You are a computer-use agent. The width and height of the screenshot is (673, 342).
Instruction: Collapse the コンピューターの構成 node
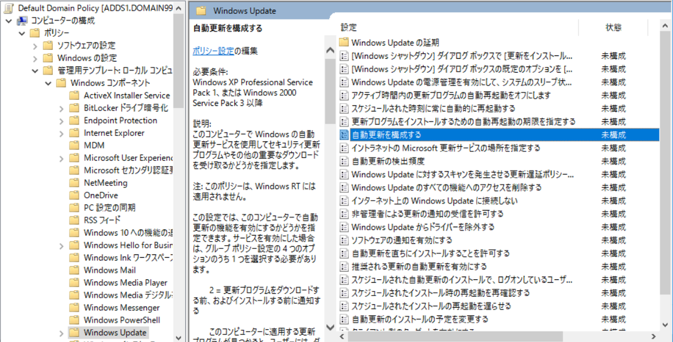point(9,21)
